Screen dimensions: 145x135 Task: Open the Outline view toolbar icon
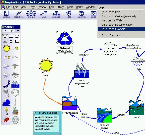[x=6, y=14]
